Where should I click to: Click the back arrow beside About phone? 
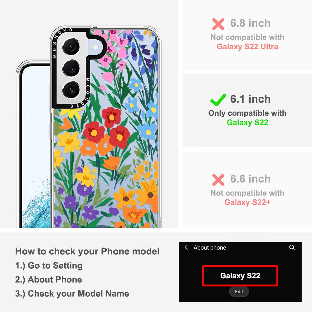coord(186,247)
